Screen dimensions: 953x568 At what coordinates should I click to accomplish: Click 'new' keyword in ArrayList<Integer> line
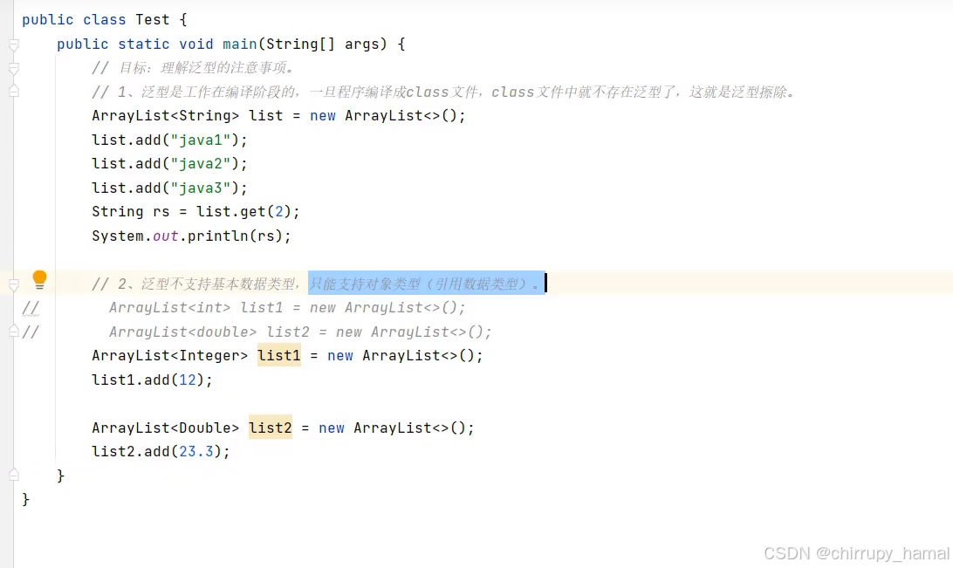(339, 355)
